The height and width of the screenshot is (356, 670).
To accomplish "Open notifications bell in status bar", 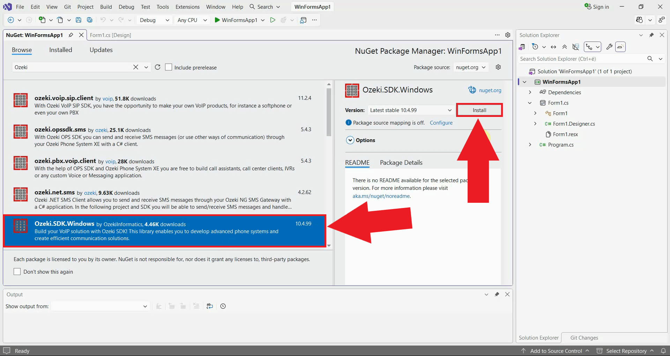I will [x=663, y=351].
